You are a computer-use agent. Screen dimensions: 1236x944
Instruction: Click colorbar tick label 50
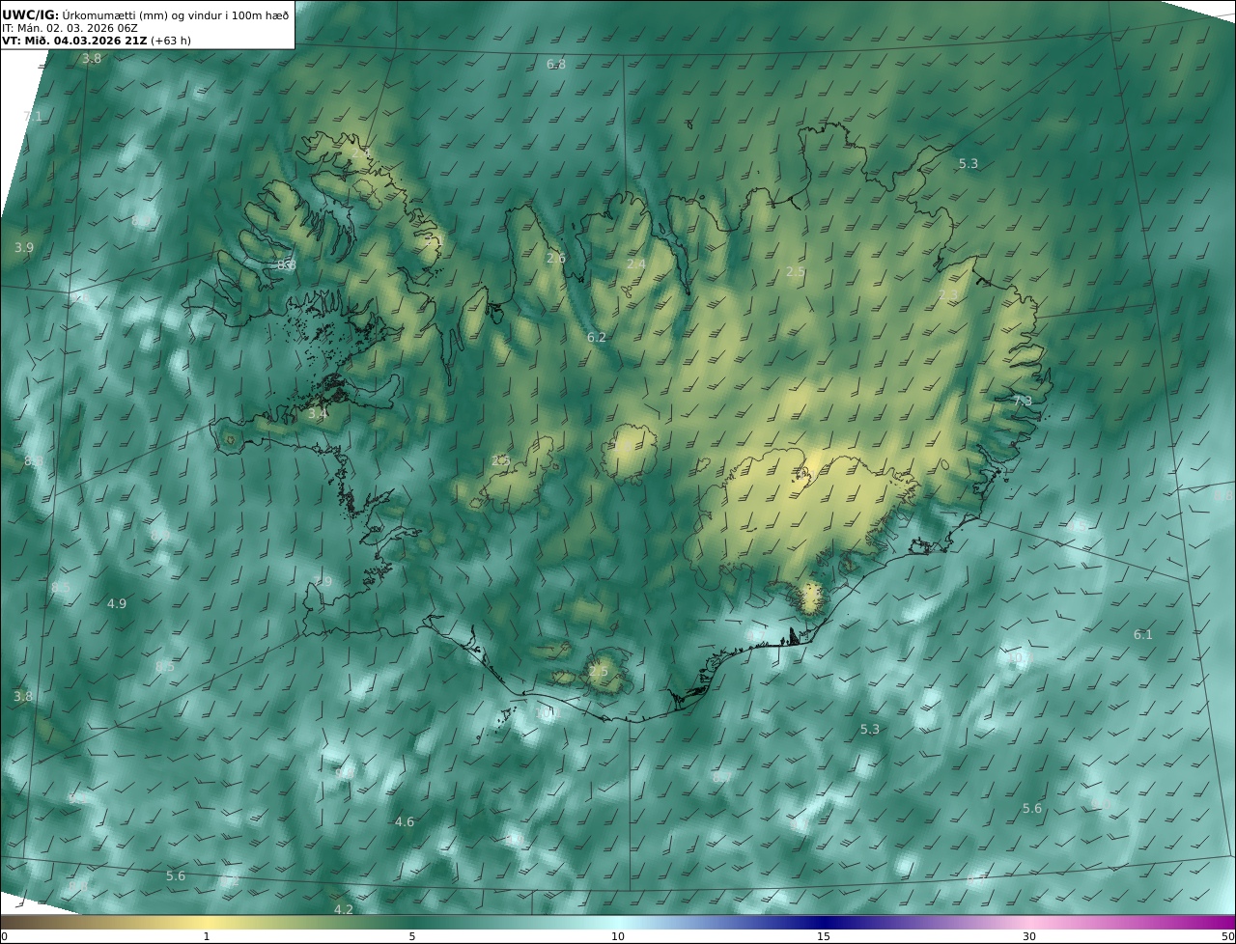point(1228,937)
